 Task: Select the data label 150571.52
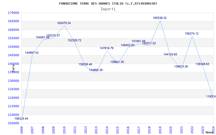[149, 43]
